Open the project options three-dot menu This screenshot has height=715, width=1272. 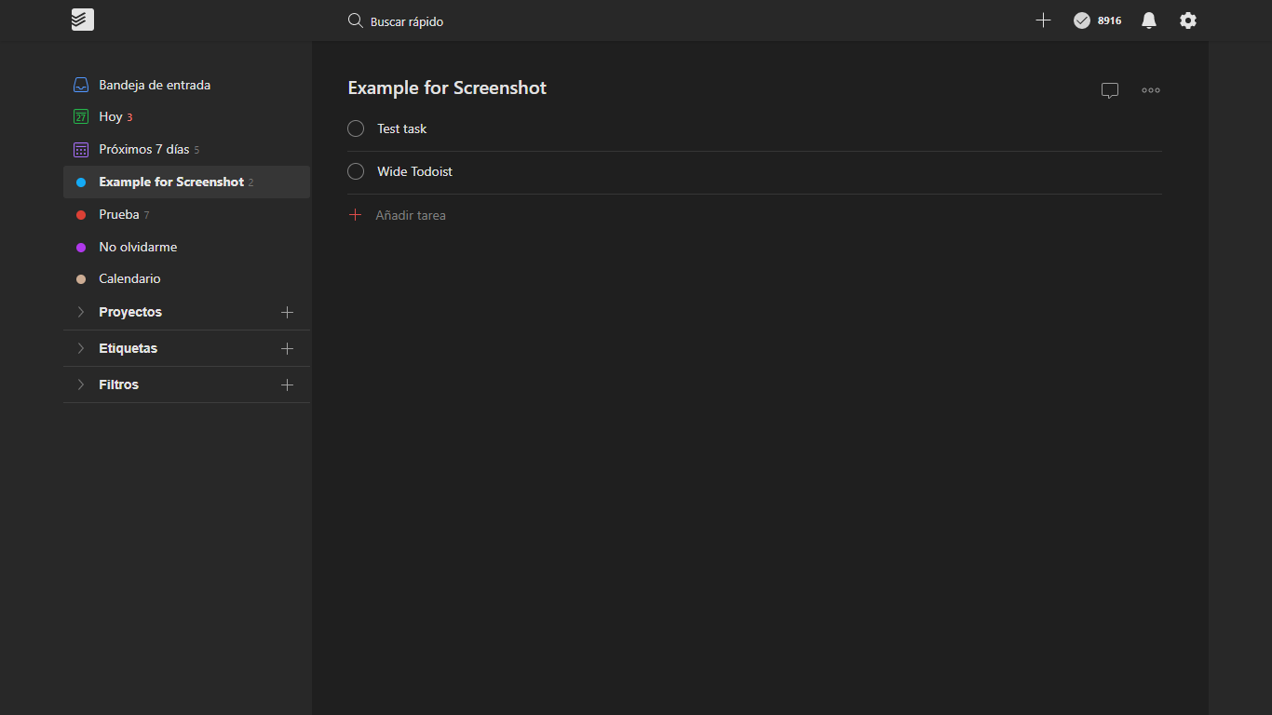[x=1150, y=89]
